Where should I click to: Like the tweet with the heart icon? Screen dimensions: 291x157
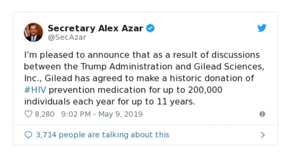click(28, 114)
